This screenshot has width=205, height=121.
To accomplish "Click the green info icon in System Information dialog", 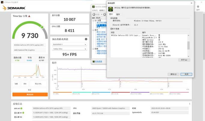I will point(110,9).
